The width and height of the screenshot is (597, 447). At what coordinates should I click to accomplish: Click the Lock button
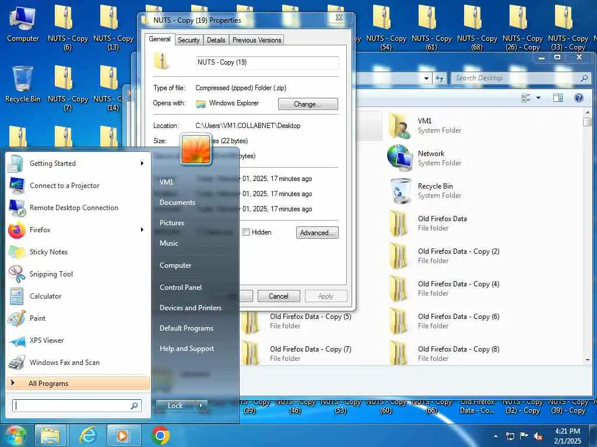175,406
